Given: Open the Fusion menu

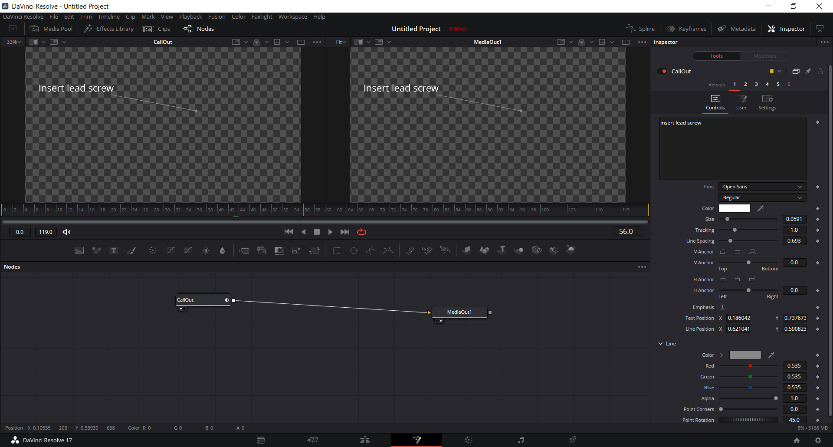Looking at the screenshot, I should tap(216, 16).
